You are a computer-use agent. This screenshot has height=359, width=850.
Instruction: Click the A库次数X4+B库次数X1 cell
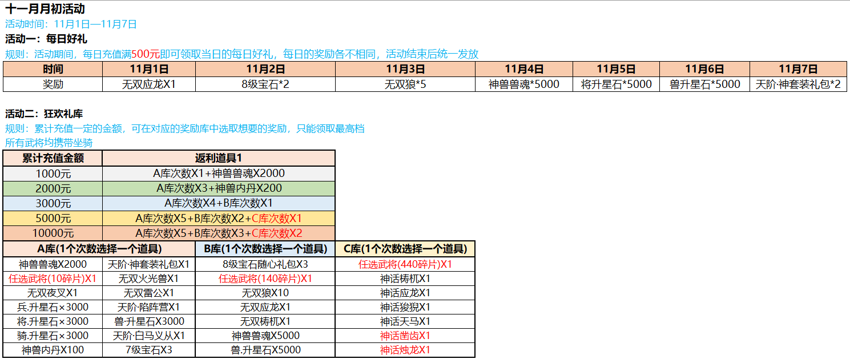(x=219, y=203)
